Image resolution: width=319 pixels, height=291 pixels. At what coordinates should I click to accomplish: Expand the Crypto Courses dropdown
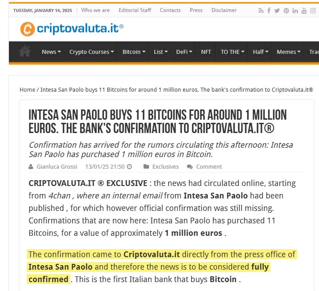[x=91, y=52]
